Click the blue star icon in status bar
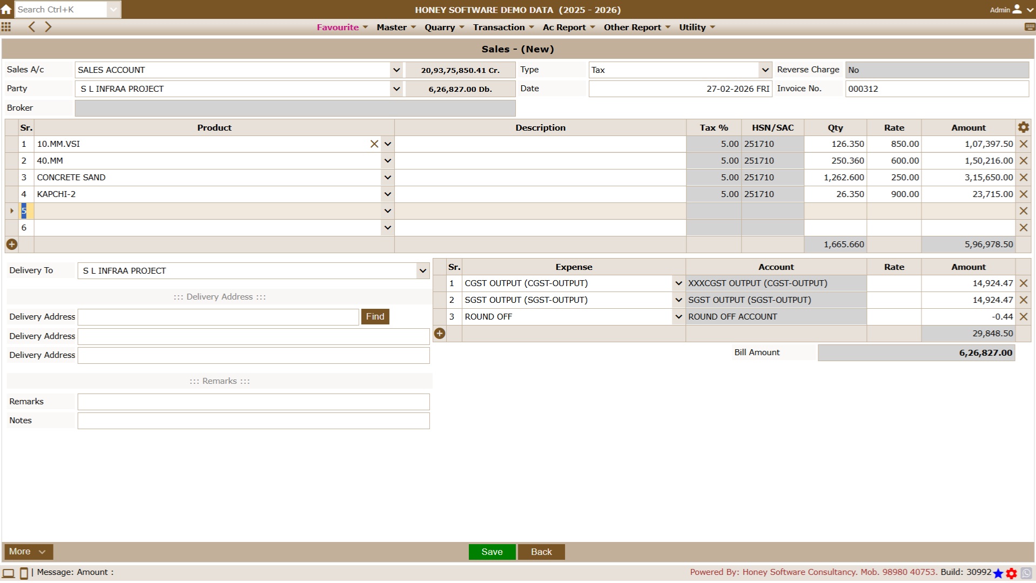The image size is (1036, 583). (998, 573)
